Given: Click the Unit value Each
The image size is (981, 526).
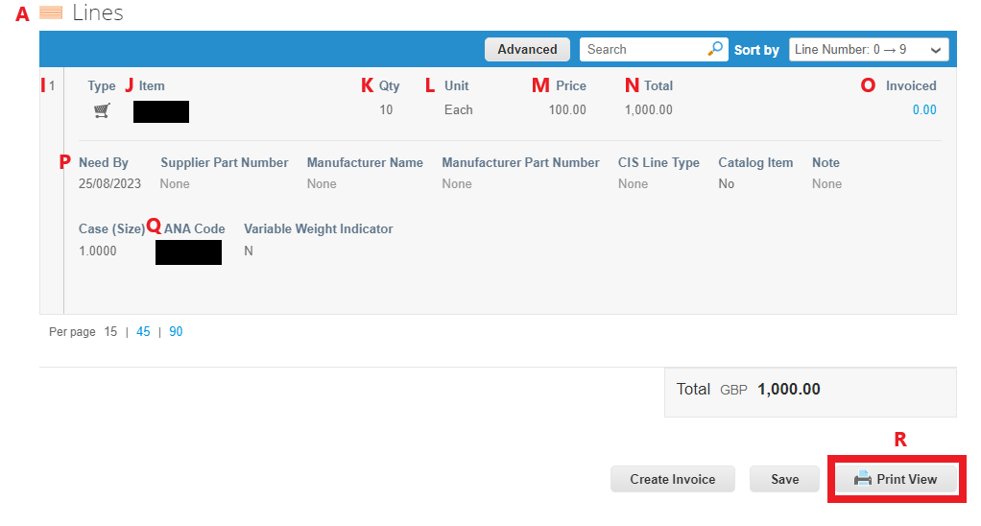Looking at the screenshot, I should (459, 110).
